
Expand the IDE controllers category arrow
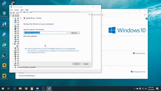coord(13,33)
